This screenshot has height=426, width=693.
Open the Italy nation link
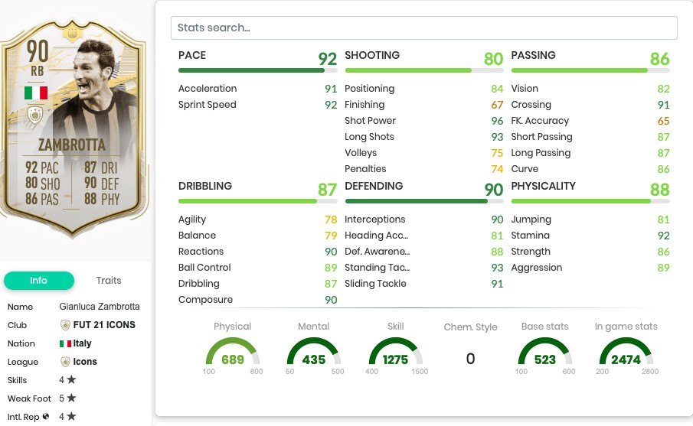click(x=82, y=344)
